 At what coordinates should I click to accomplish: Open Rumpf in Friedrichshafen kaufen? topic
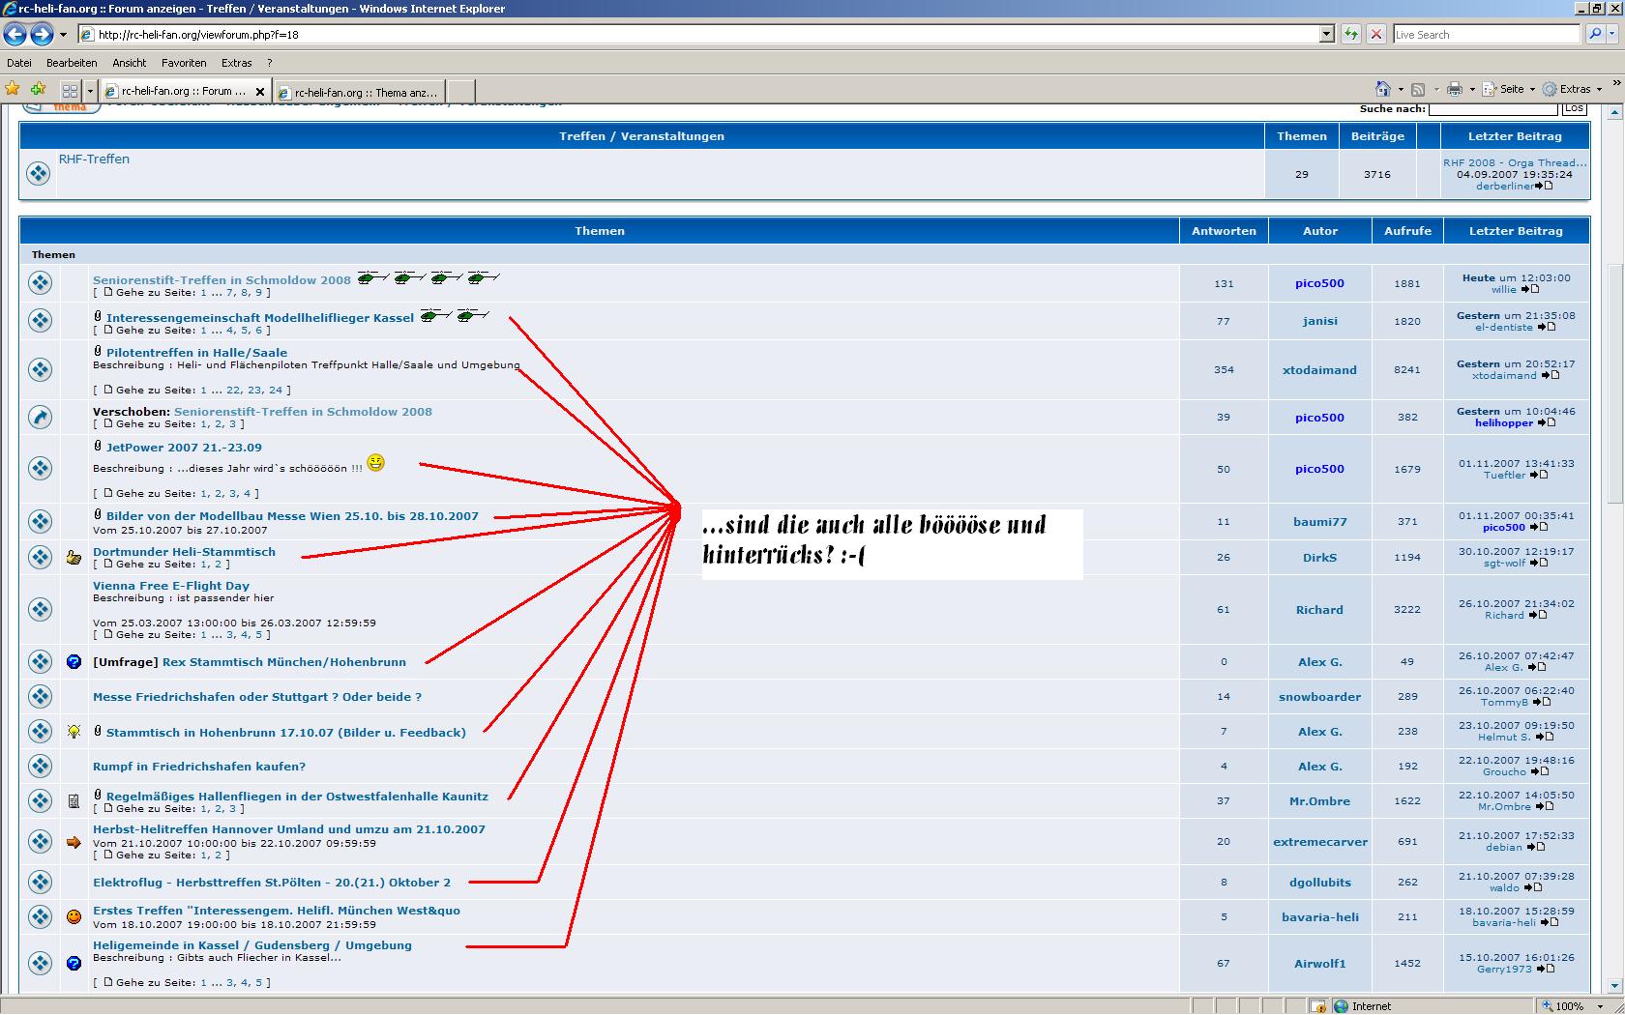coord(199,767)
